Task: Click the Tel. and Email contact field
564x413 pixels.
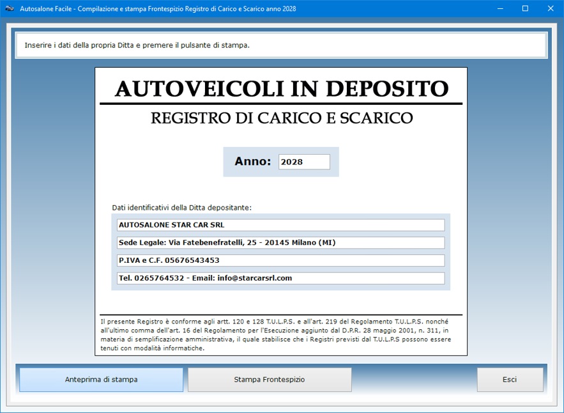Action: (x=280, y=278)
